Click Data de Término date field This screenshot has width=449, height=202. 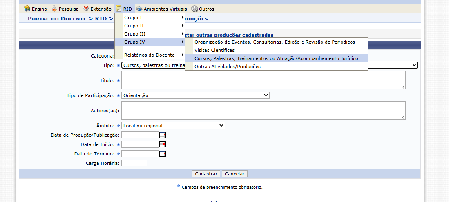coord(140,154)
